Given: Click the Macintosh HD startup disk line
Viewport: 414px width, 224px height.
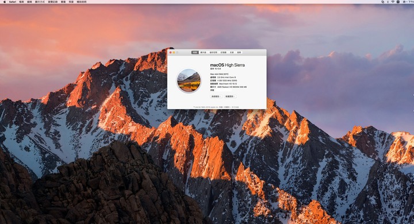Looking at the screenshot, I should click(223, 84).
